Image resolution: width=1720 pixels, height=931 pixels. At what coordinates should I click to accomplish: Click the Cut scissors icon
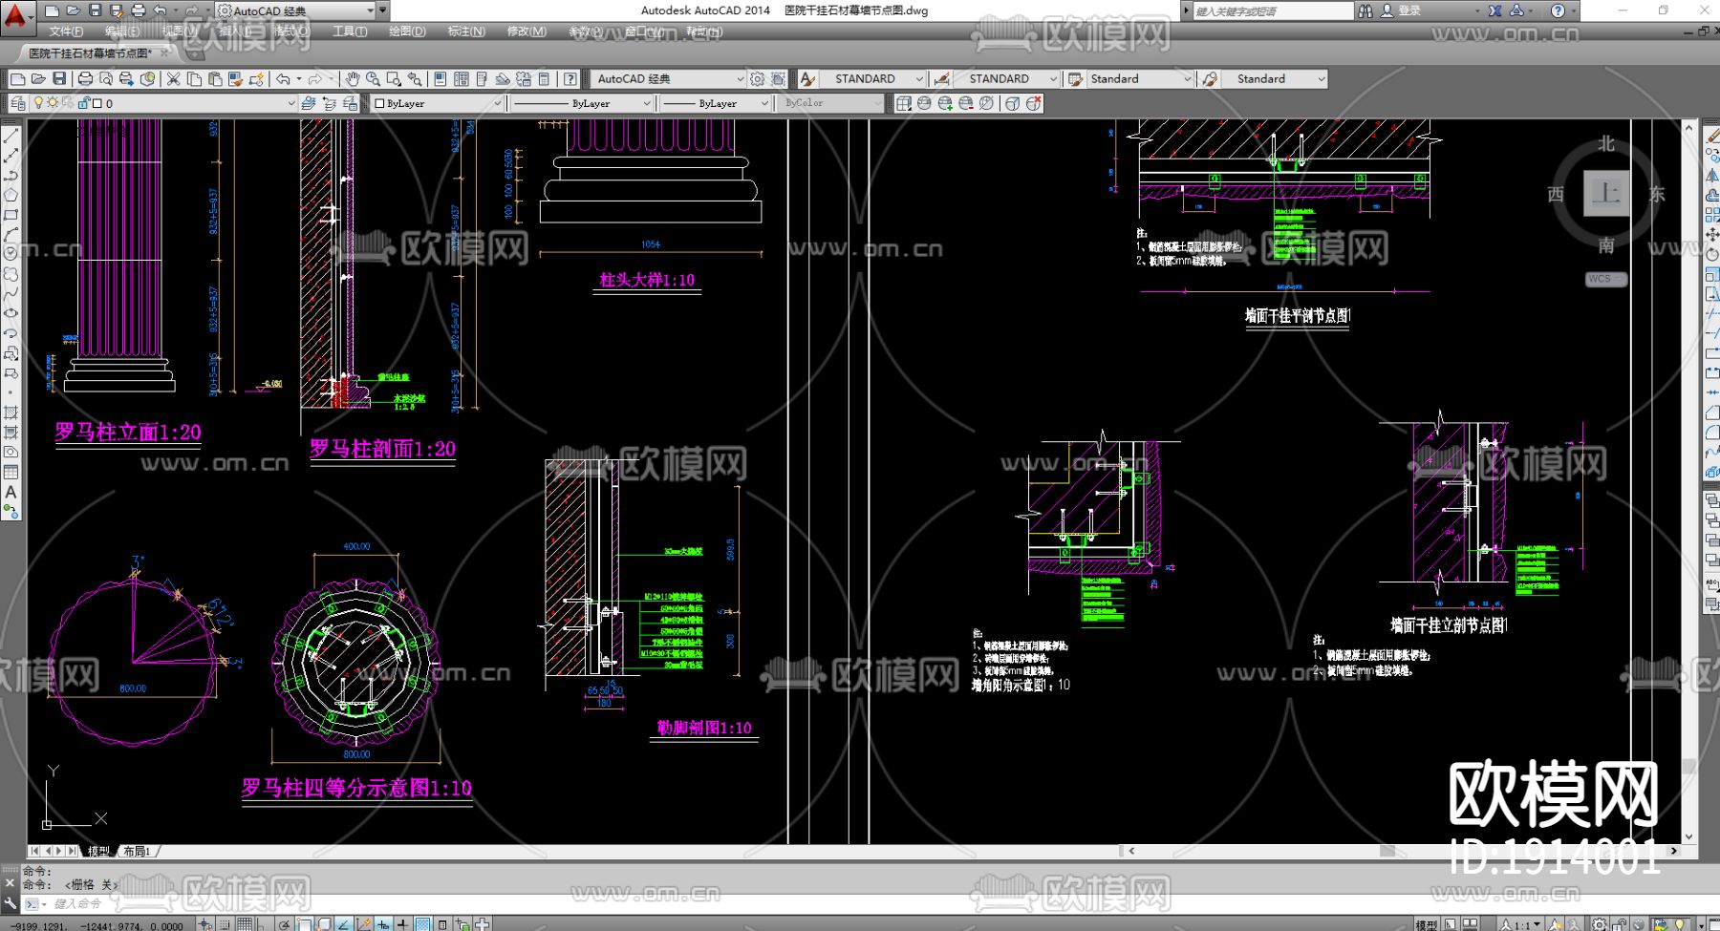(173, 79)
